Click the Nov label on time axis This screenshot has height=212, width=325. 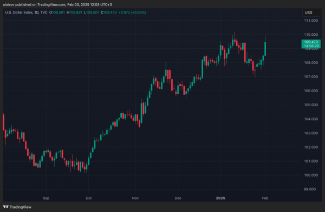coord(135,198)
